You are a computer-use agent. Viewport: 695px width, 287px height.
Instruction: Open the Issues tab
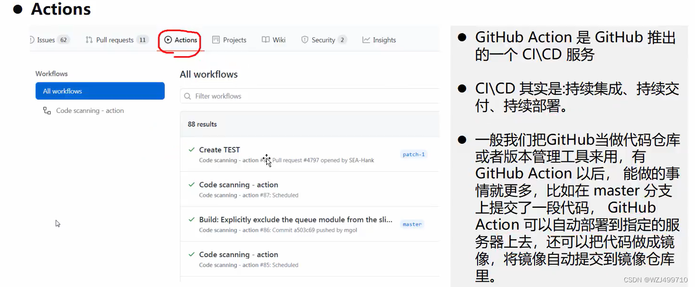[x=50, y=40]
